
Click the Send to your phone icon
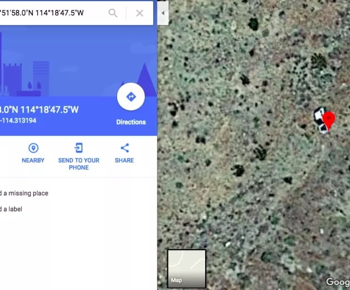(79, 148)
